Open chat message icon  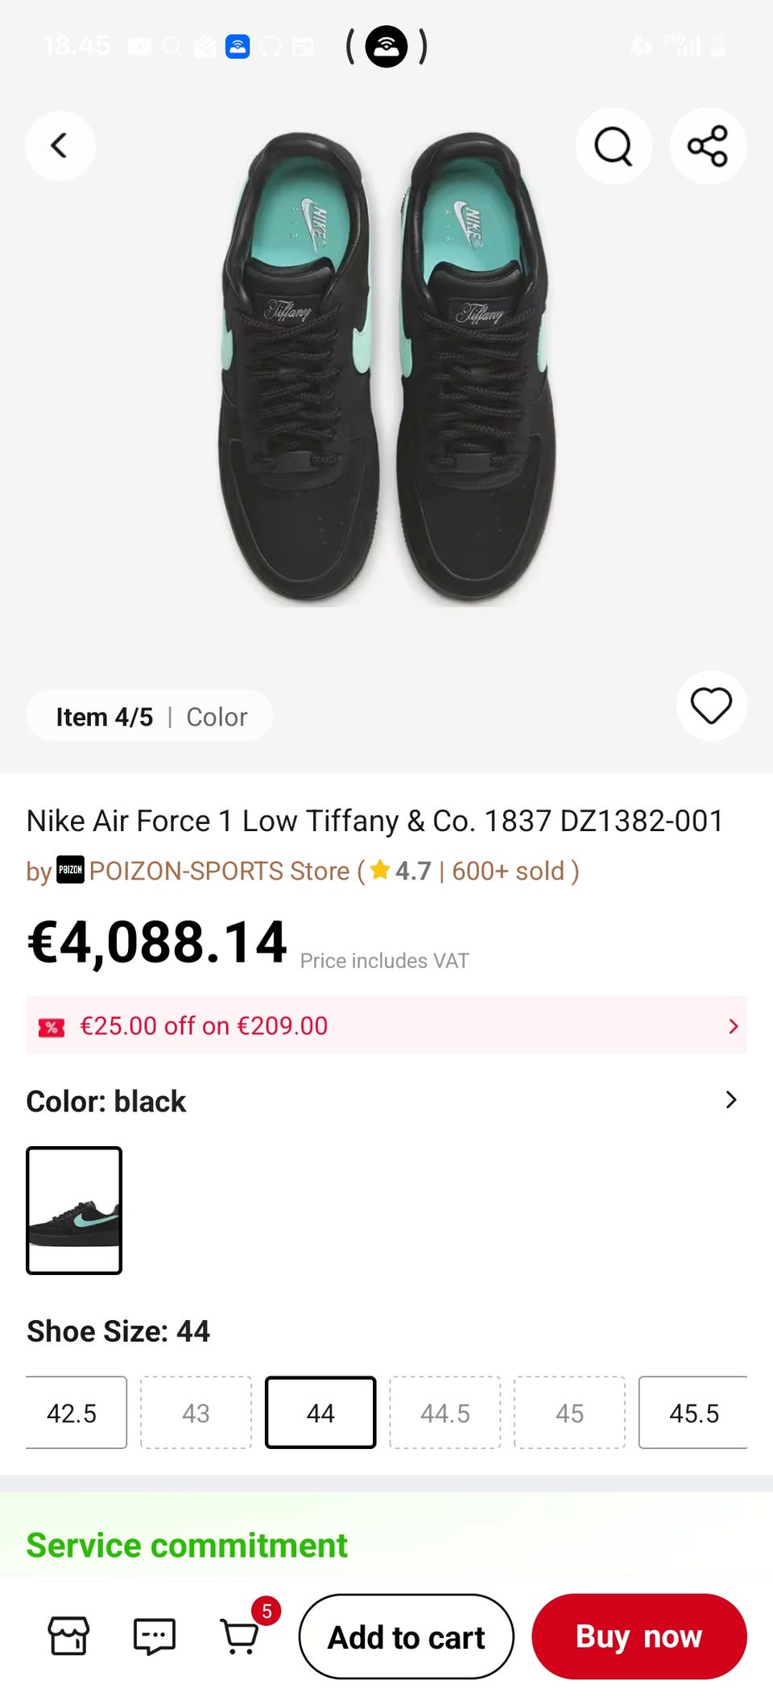[154, 1636]
